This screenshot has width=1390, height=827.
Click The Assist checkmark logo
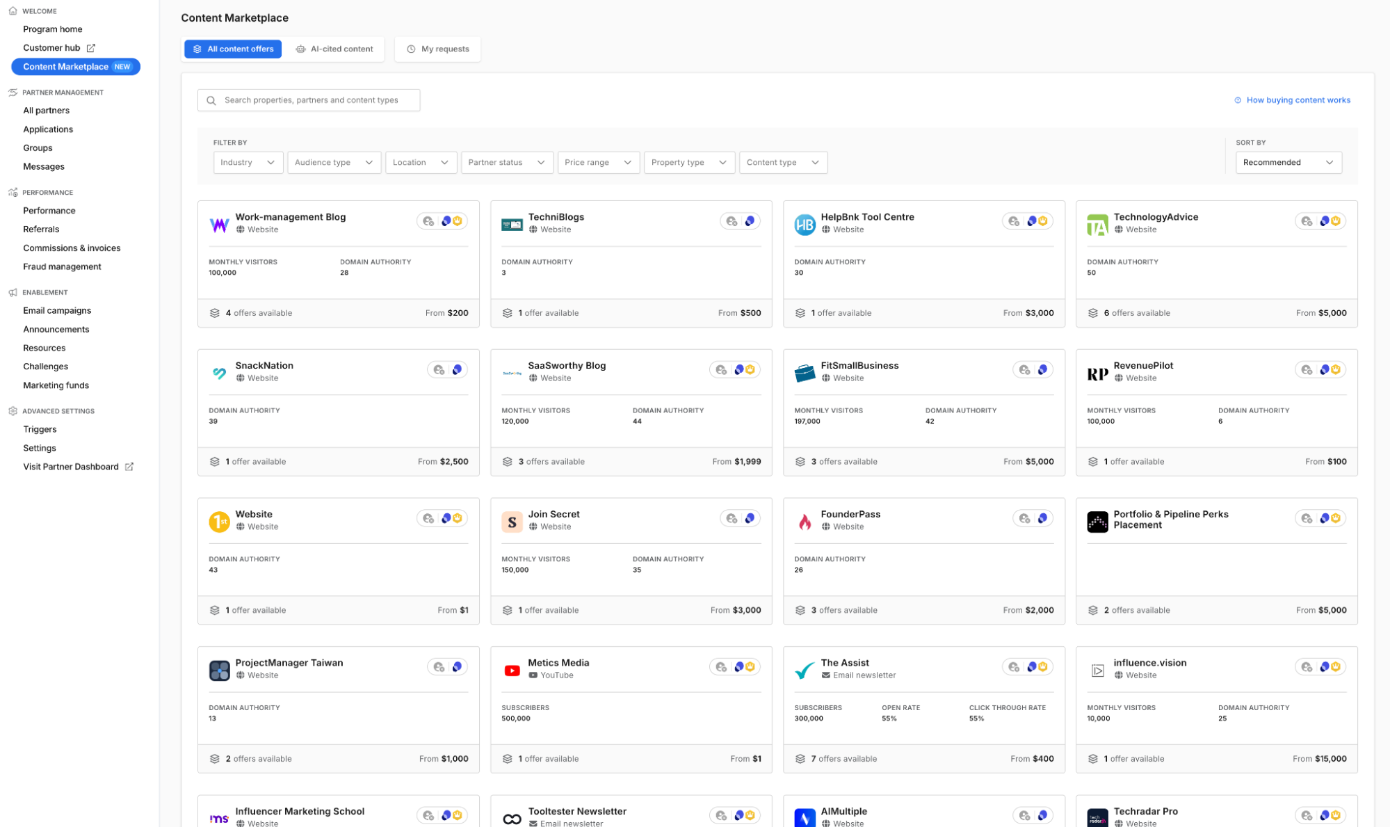(805, 671)
